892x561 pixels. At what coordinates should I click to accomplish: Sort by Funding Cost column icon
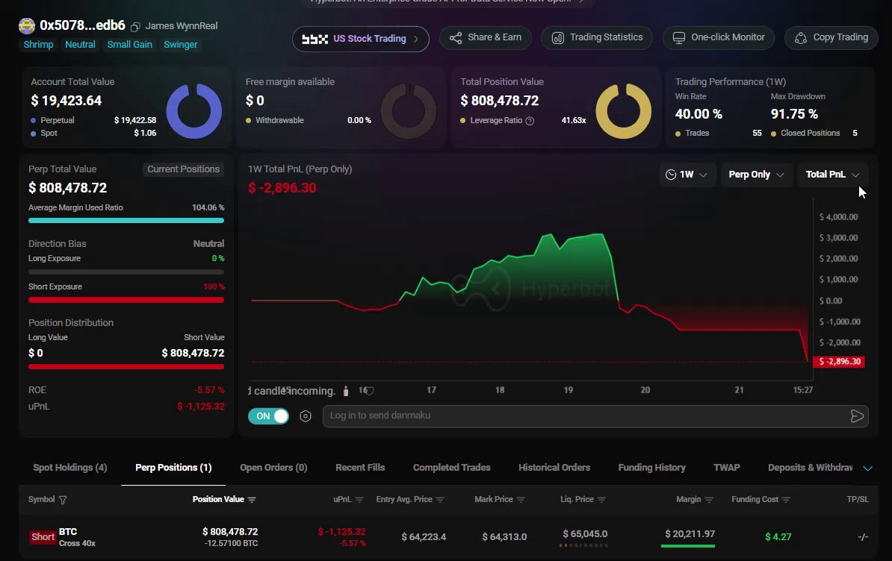point(787,500)
